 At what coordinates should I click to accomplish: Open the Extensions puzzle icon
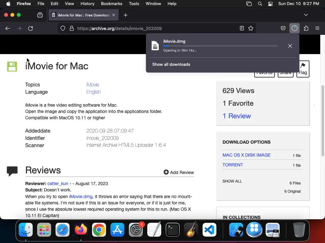pos(306,28)
